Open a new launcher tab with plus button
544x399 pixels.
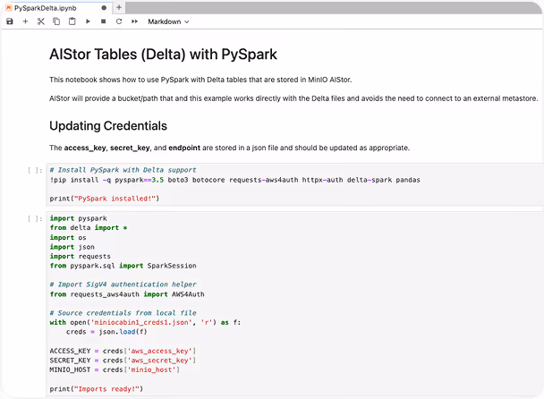(119, 7)
